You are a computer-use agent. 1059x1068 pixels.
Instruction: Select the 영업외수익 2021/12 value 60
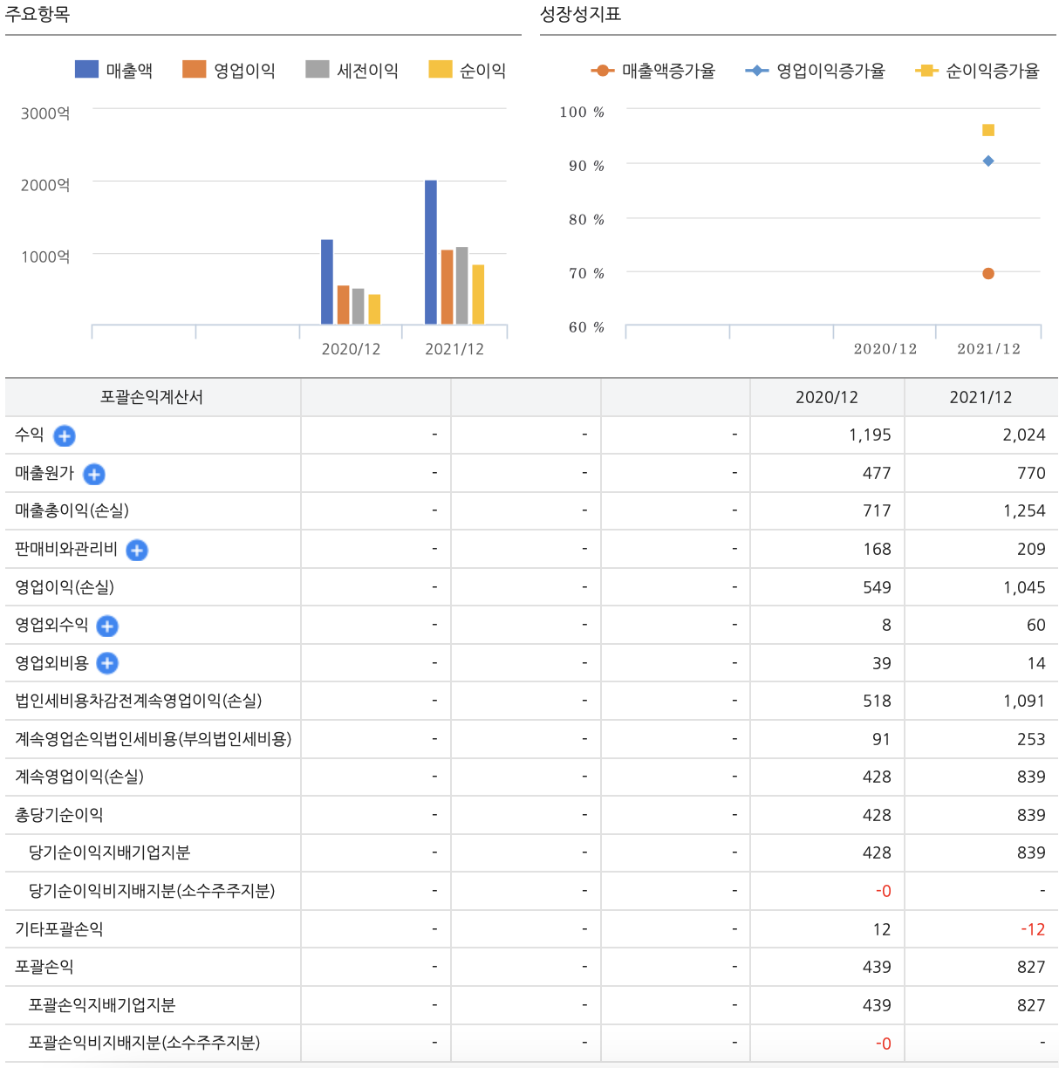(1036, 625)
